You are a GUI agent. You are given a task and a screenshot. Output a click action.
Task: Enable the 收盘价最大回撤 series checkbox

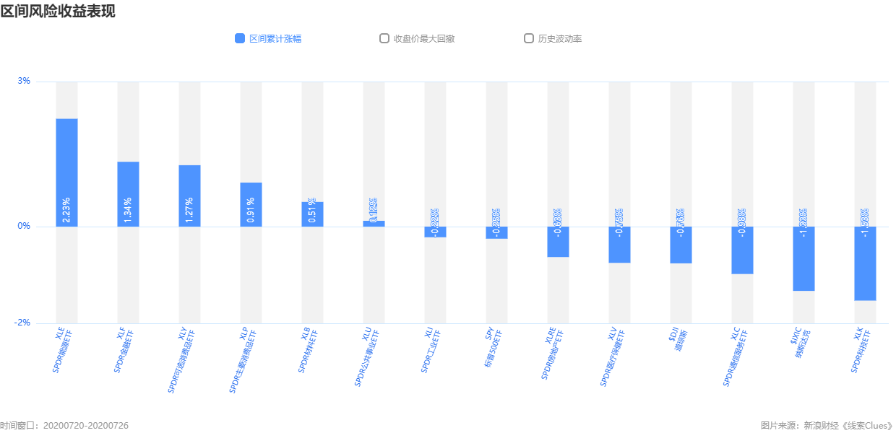pos(384,38)
